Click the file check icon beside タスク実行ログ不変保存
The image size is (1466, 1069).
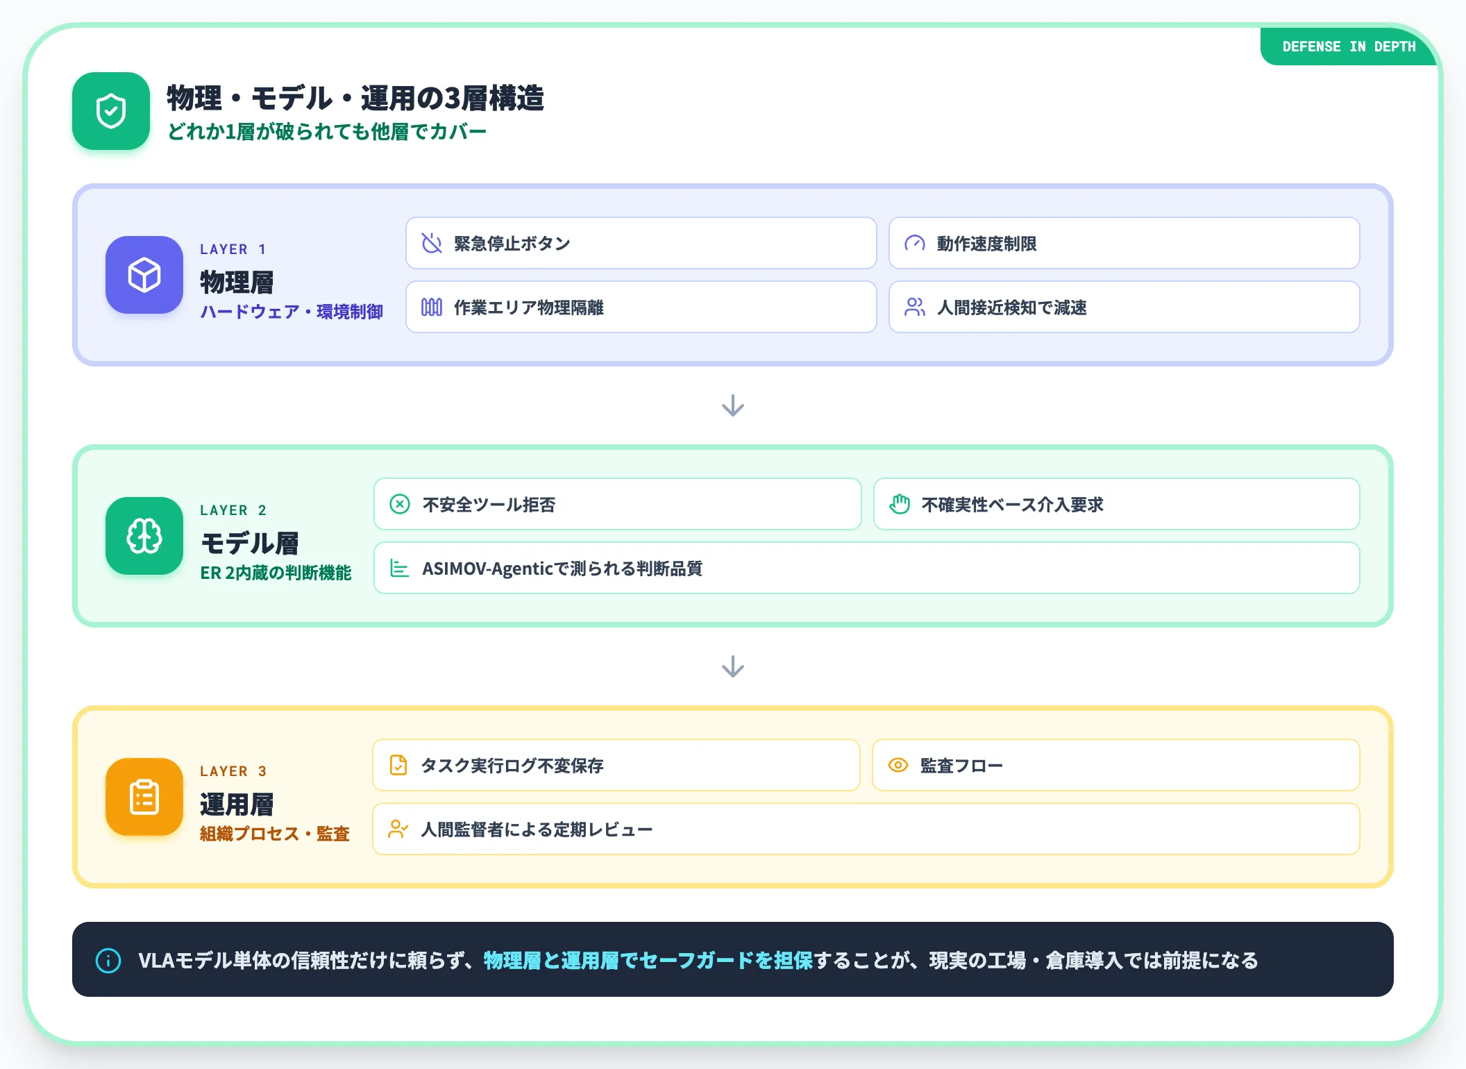tap(398, 765)
